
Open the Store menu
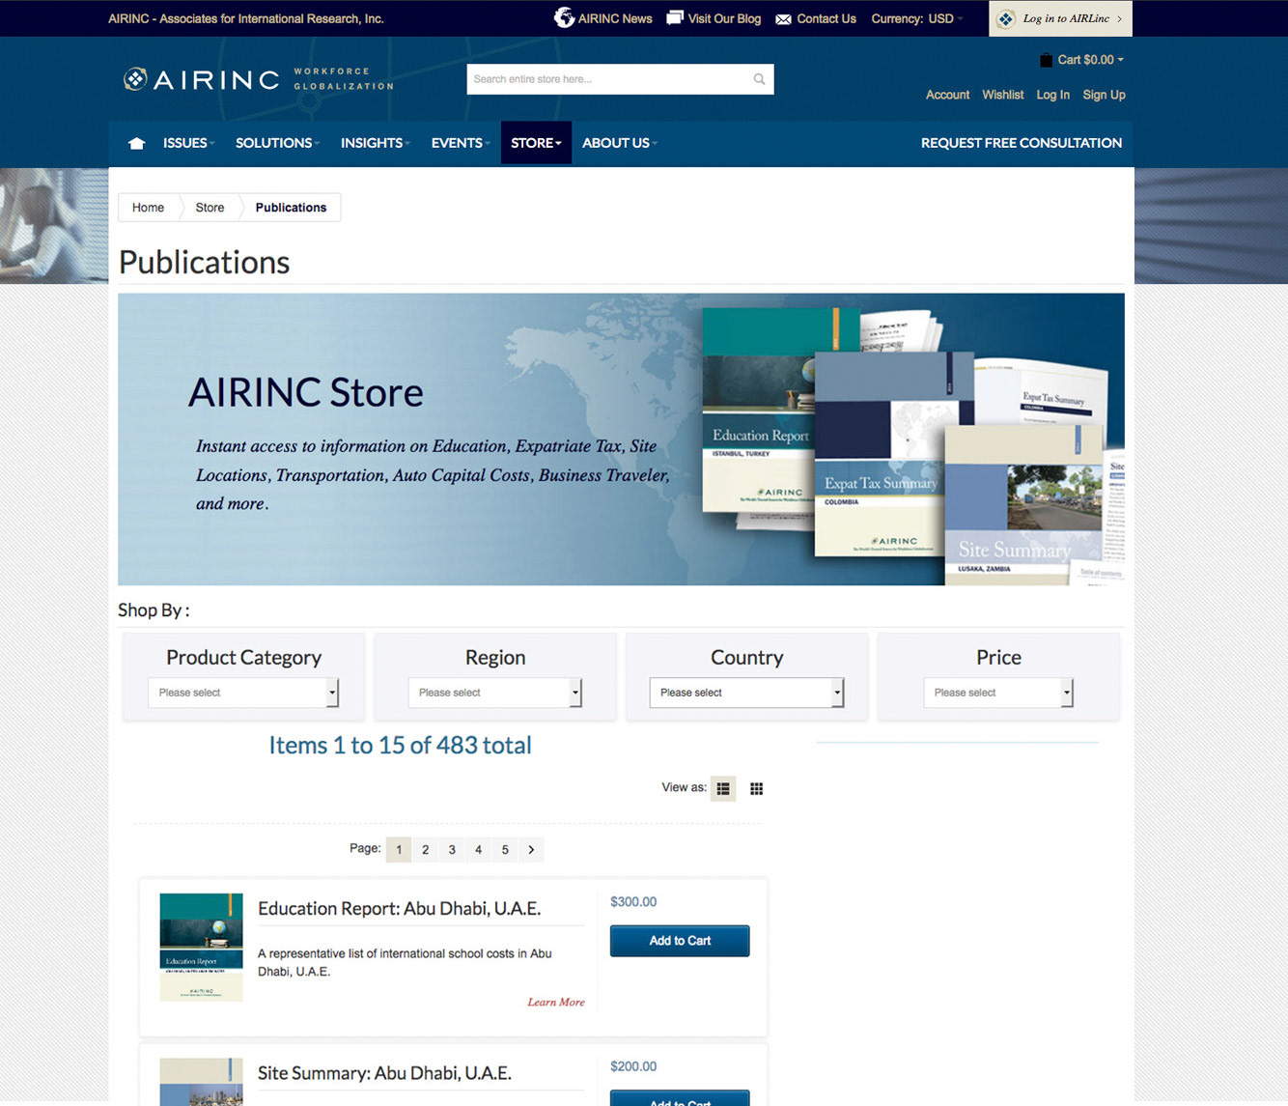(x=536, y=143)
